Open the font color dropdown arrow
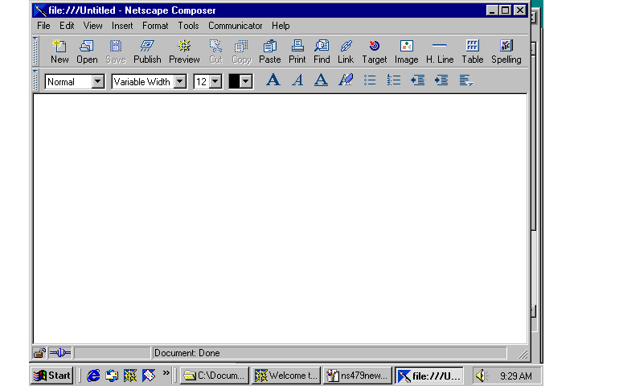The image size is (619, 386). (245, 82)
